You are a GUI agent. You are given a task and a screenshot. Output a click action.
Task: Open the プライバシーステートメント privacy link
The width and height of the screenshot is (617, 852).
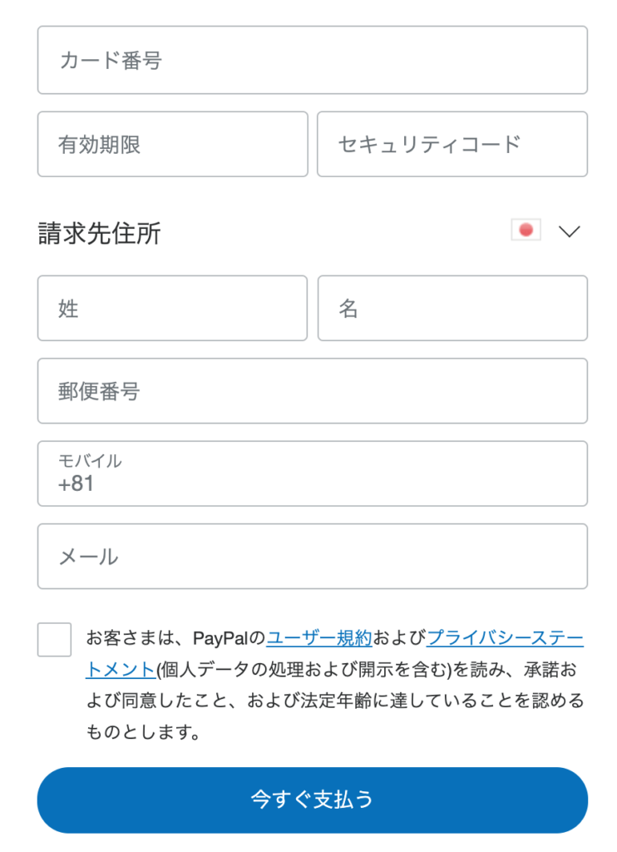tap(505, 638)
